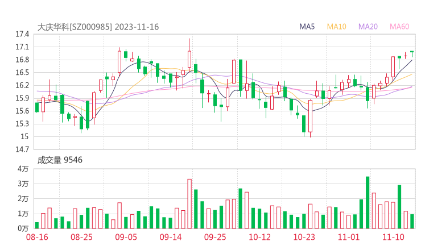Click the 3万 volume axis label

click(x=23, y=184)
